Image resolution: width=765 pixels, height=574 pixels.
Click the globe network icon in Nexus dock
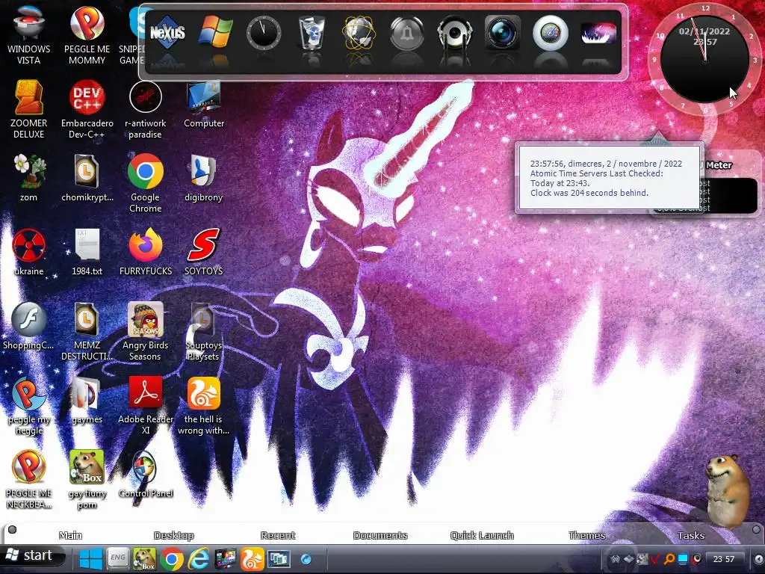359,32
